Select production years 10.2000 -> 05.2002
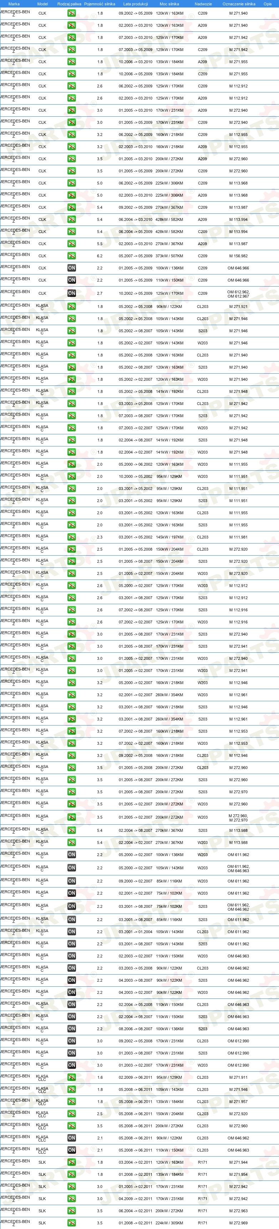Screen dimensions: 279x1229 136,476
